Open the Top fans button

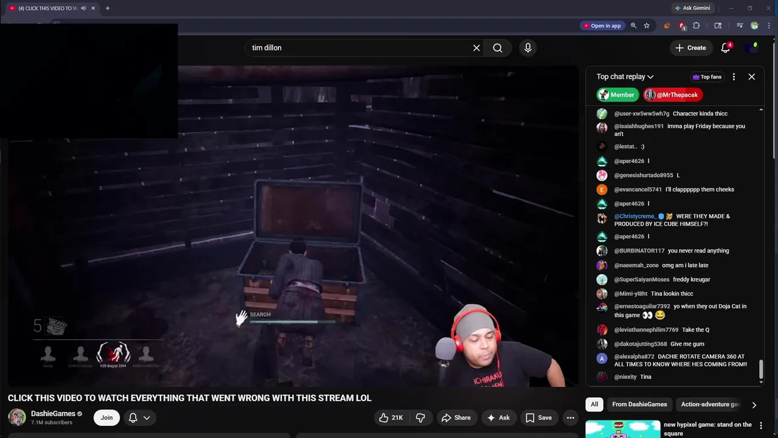(707, 77)
